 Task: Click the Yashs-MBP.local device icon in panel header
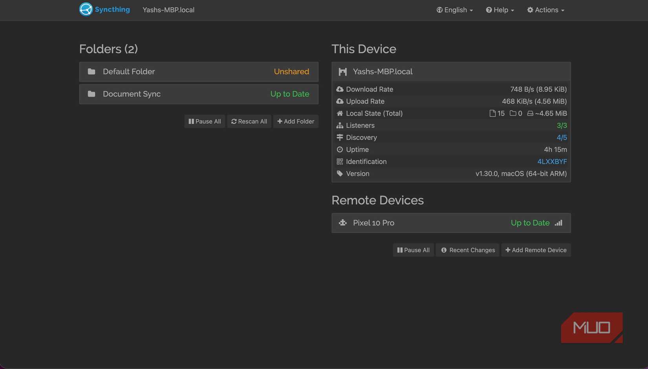(343, 72)
